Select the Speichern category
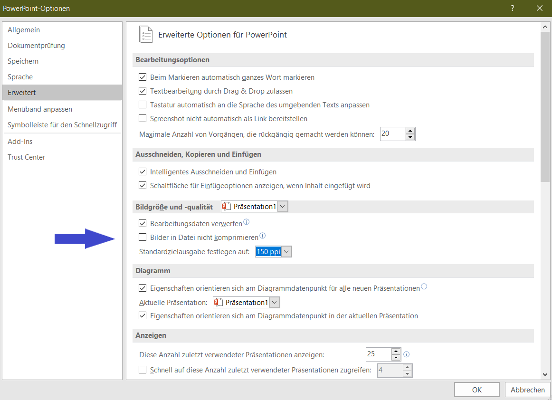The height and width of the screenshot is (400, 552). [x=23, y=61]
